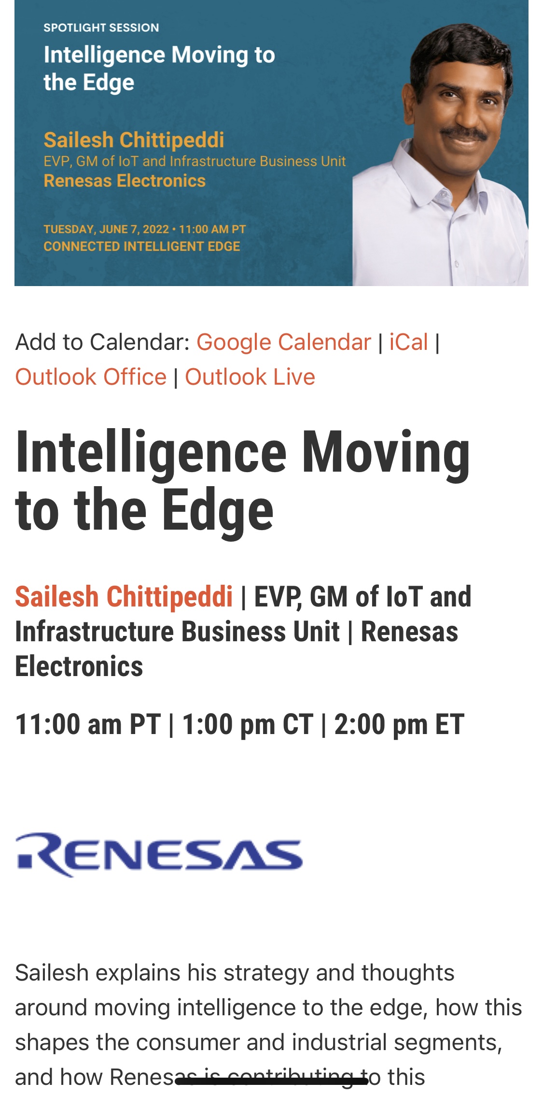Screen dimensions: 543x1096
Task: Open the Outlook Office calendar link
Action: (91, 377)
